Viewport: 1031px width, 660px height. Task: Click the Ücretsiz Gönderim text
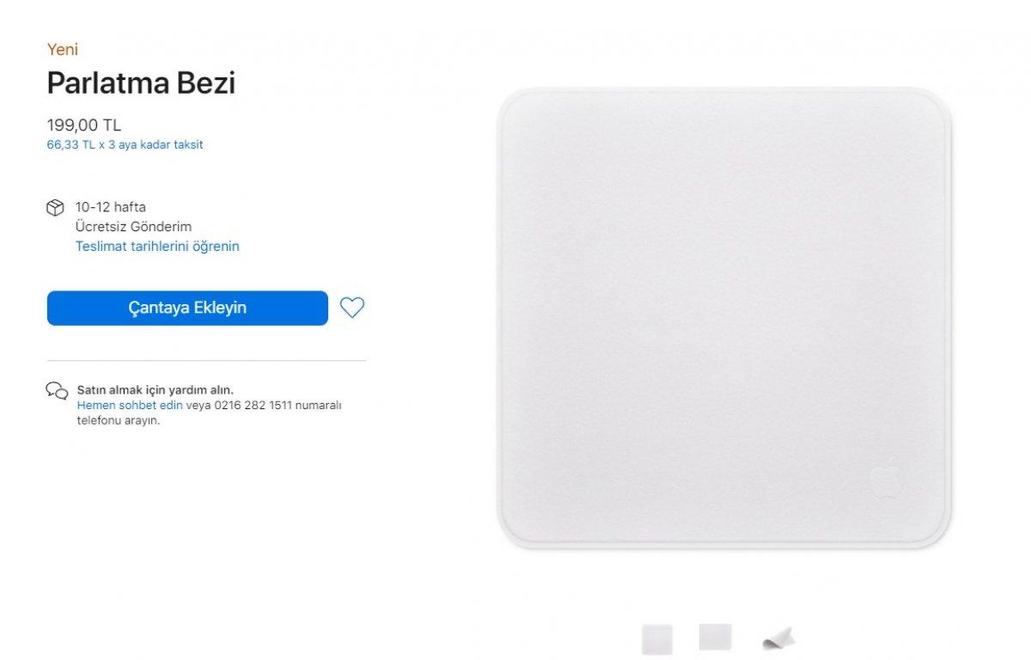point(133,227)
